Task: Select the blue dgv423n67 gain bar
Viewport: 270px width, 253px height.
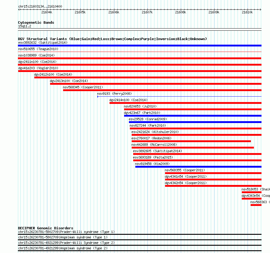Action: pyautogui.click(x=193, y=116)
